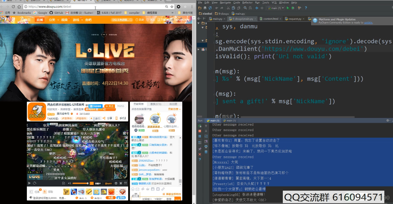
Task: Clear run output with trash icon
Action: (x=206, y=152)
